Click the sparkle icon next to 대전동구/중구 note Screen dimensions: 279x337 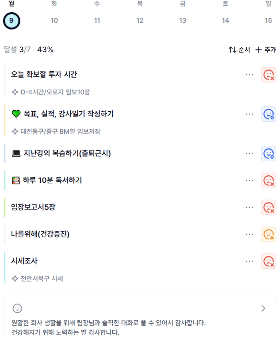click(x=15, y=131)
